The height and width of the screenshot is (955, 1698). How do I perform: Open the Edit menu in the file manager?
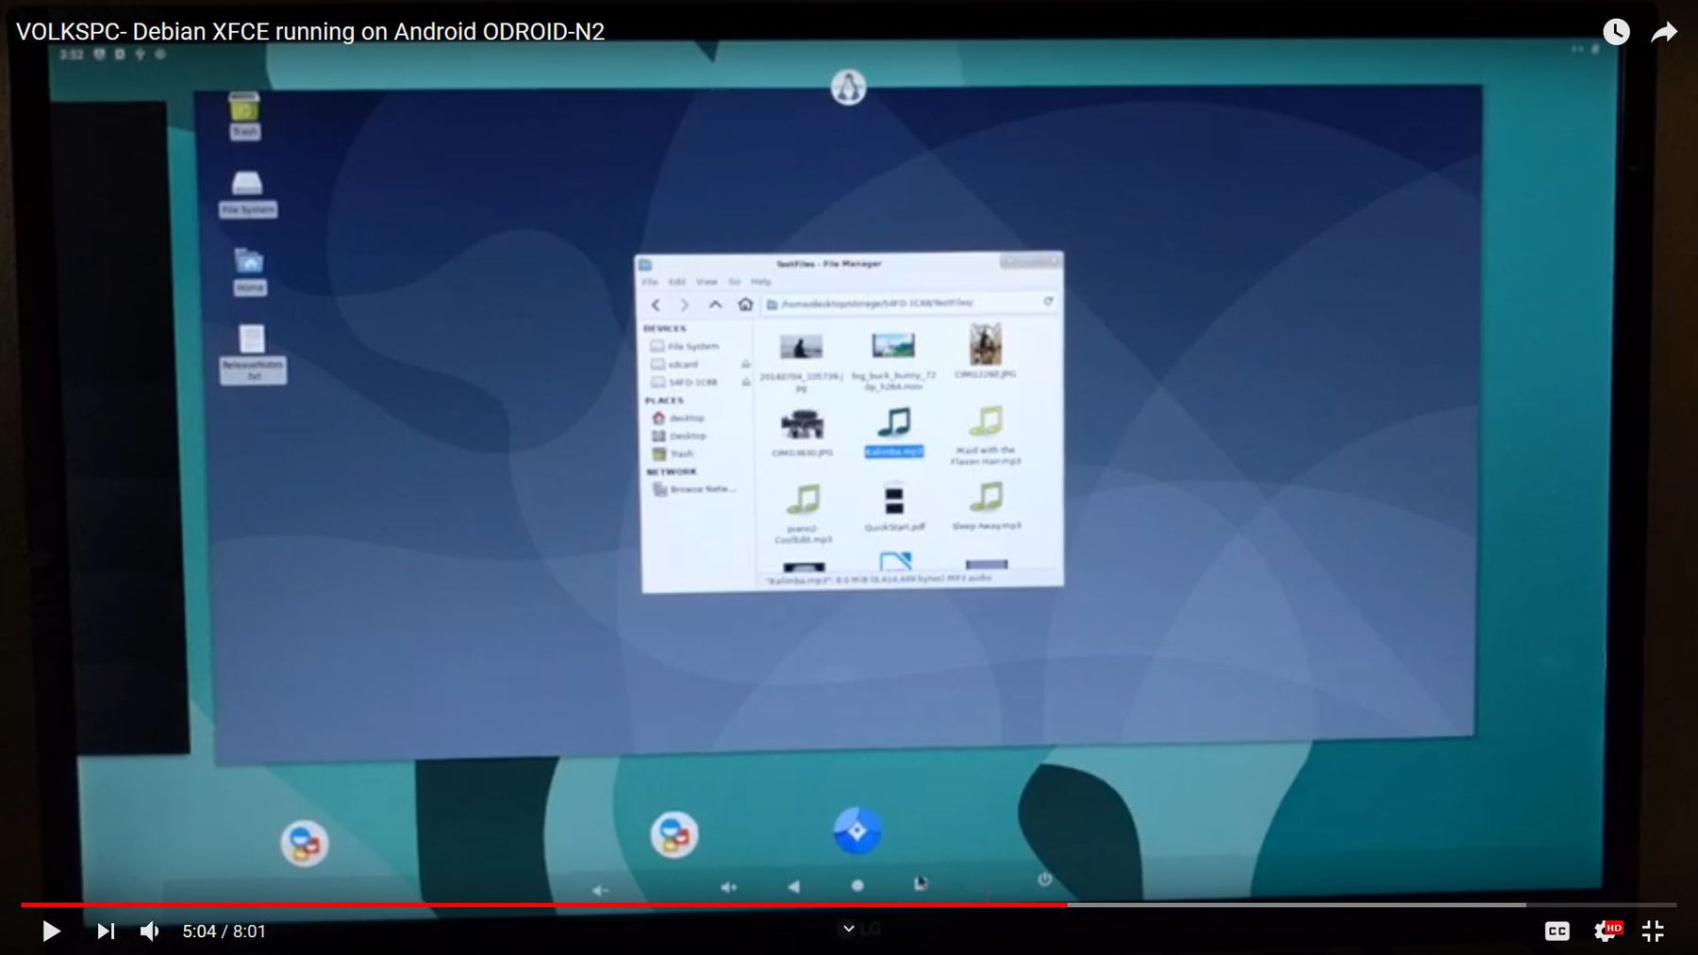click(x=677, y=282)
